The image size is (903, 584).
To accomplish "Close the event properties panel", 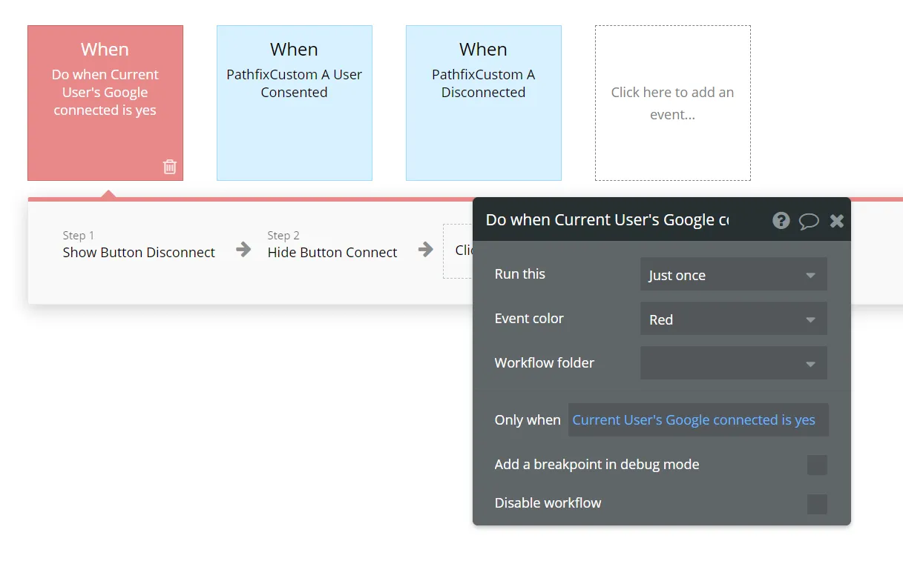I will (837, 220).
